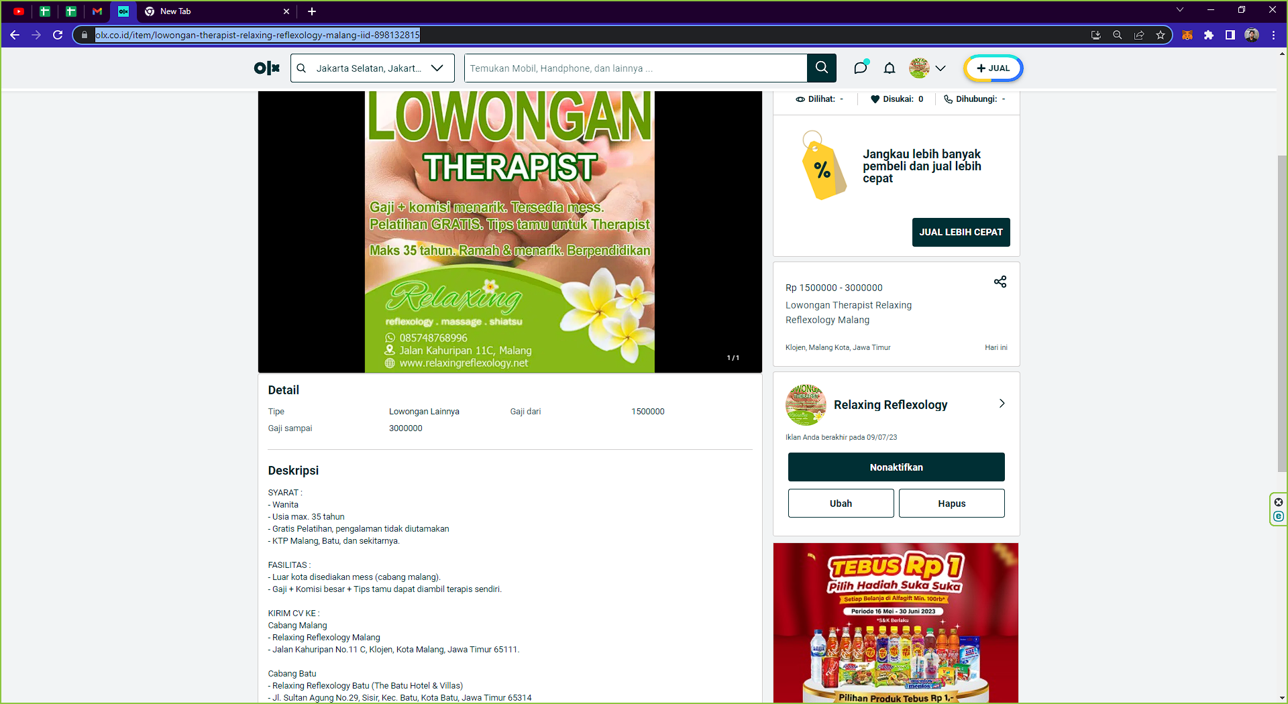Open the account avatar dropdown
1288x704 pixels.
pyautogui.click(x=941, y=68)
